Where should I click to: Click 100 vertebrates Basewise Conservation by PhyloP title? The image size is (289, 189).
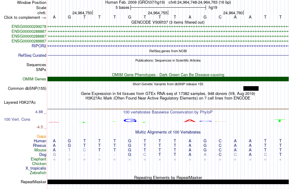tap(168, 112)
